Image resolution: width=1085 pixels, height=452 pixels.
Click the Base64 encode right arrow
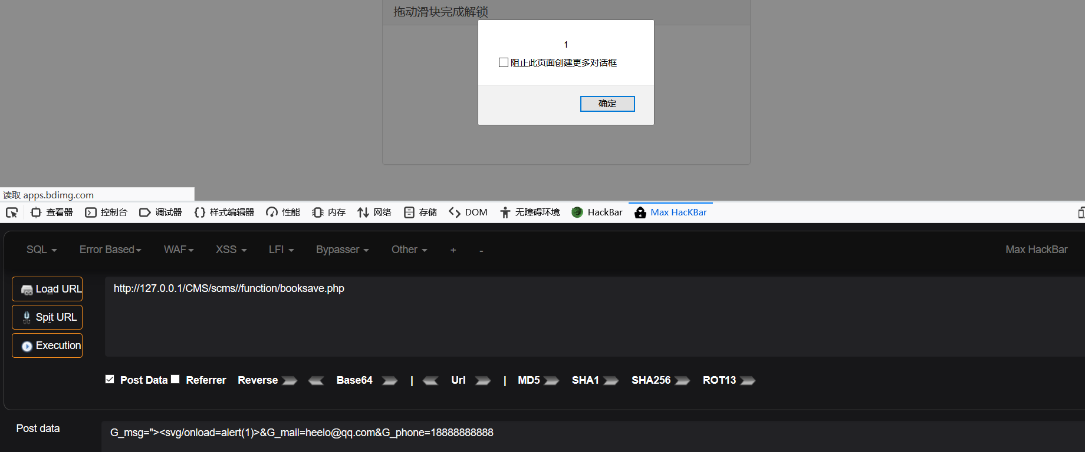[x=390, y=381]
